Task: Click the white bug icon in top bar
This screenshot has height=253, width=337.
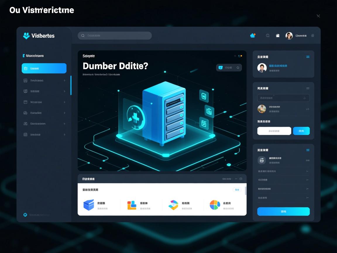Action: (x=278, y=35)
